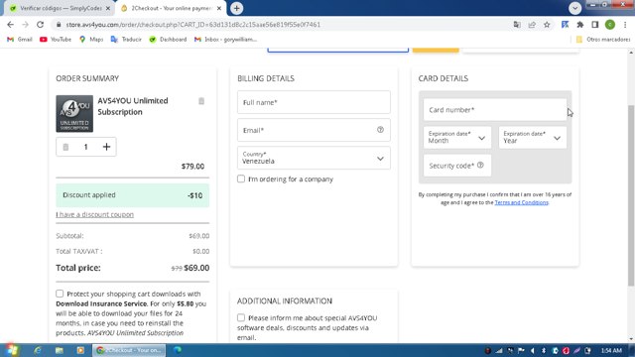Viewport: 635px width, 357px height.
Task: Click the Email input field
Action: point(314,130)
